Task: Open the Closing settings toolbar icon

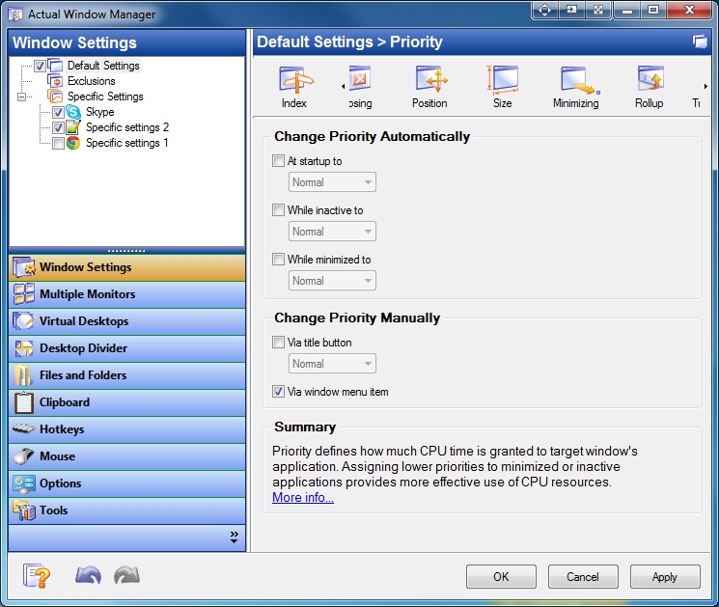Action: pos(360,87)
